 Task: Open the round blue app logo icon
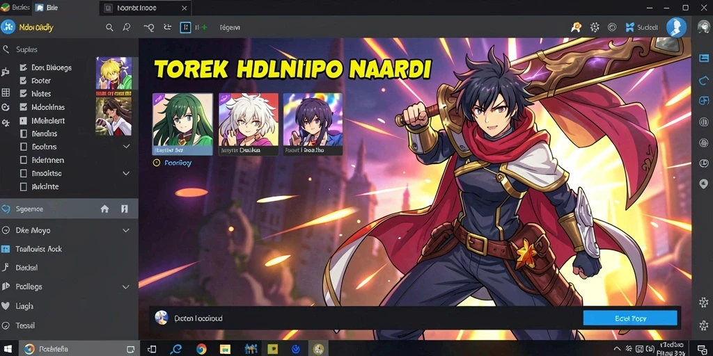[8, 27]
